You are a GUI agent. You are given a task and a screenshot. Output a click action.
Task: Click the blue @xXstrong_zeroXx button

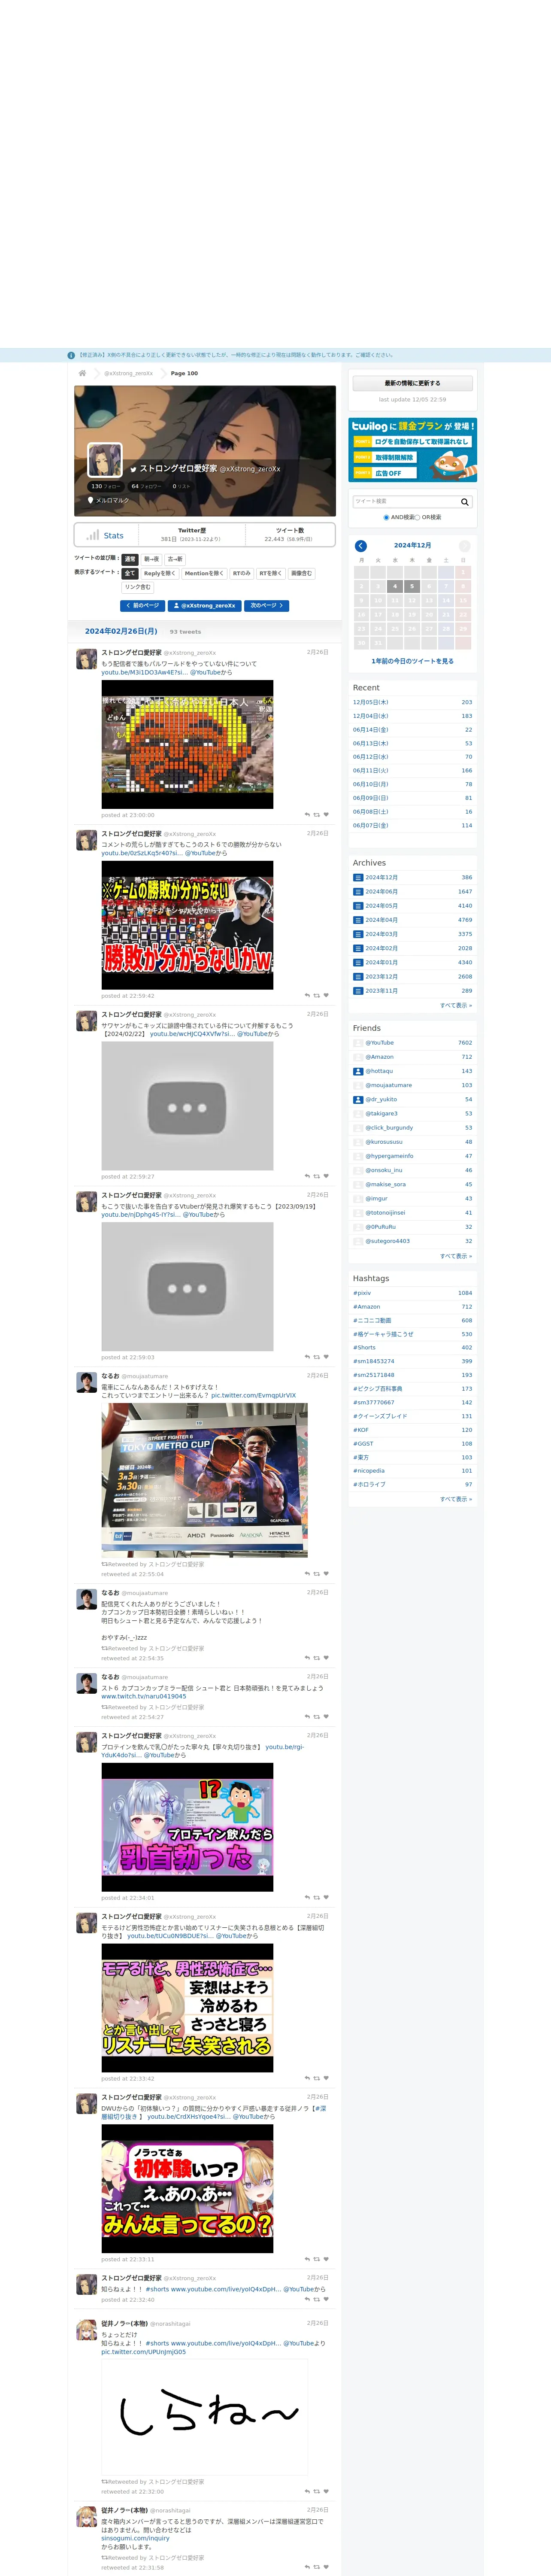click(x=205, y=606)
